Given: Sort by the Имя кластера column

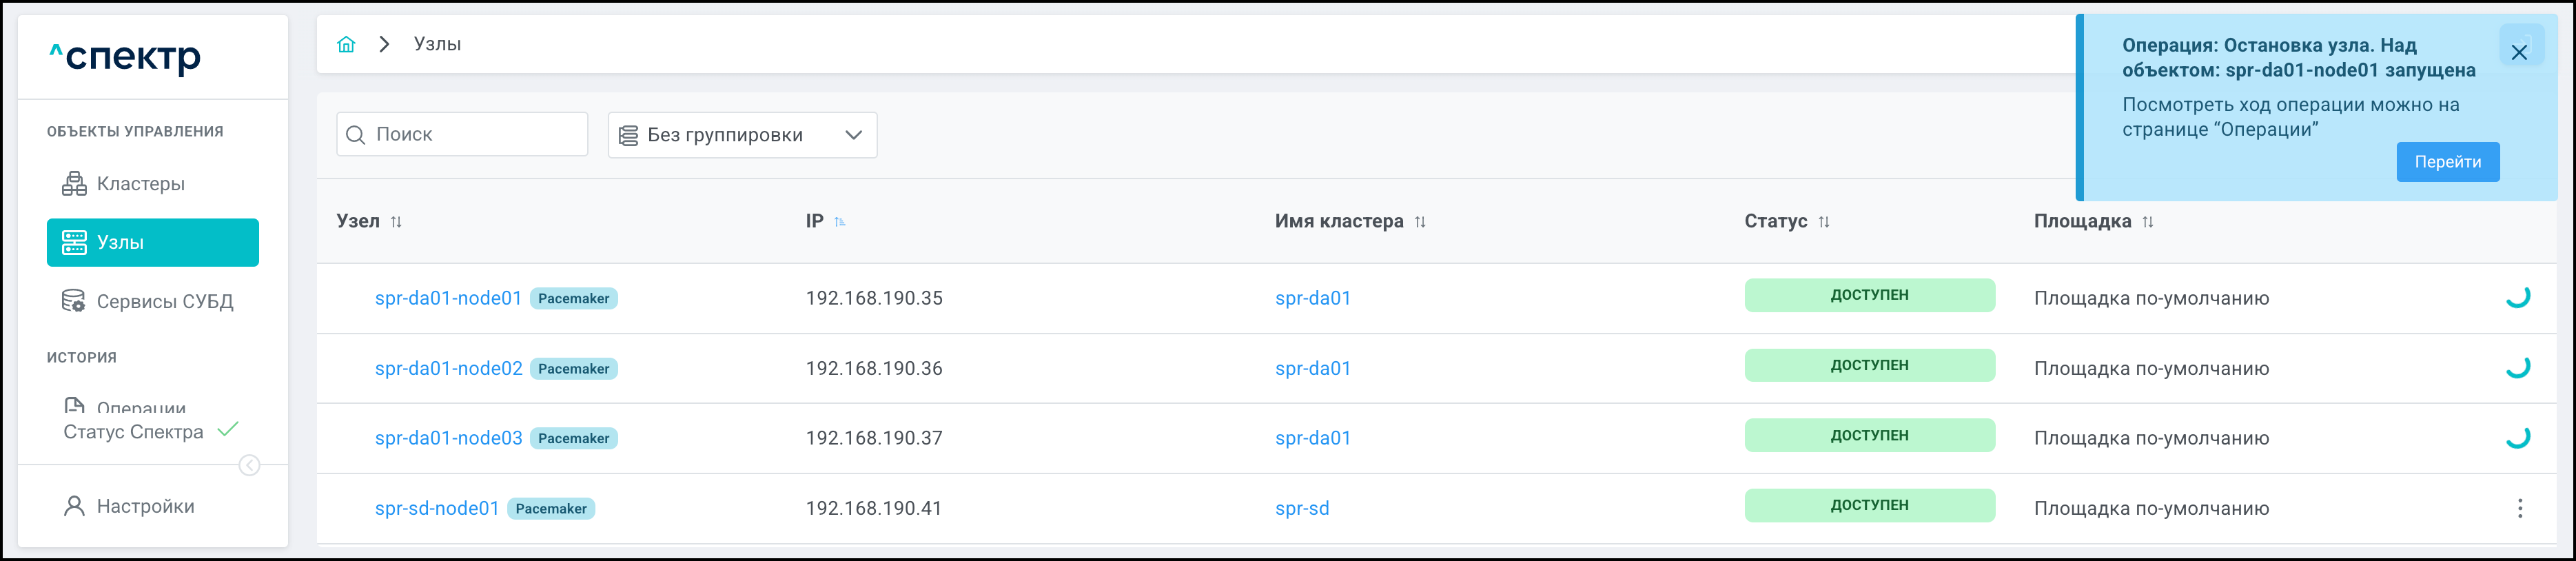Looking at the screenshot, I should (x=1420, y=222).
